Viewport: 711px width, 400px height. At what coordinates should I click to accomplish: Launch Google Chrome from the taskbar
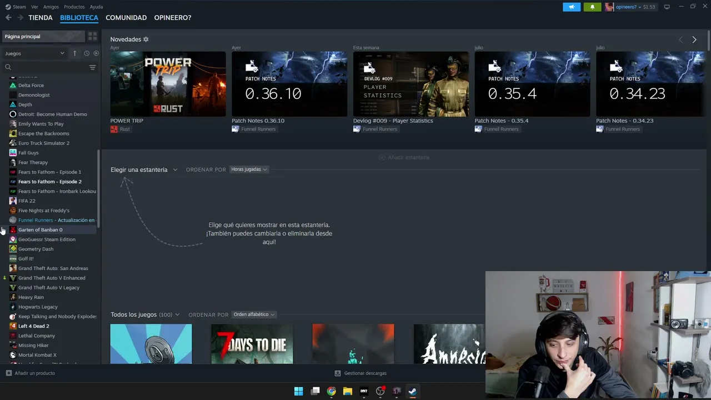point(332,391)
